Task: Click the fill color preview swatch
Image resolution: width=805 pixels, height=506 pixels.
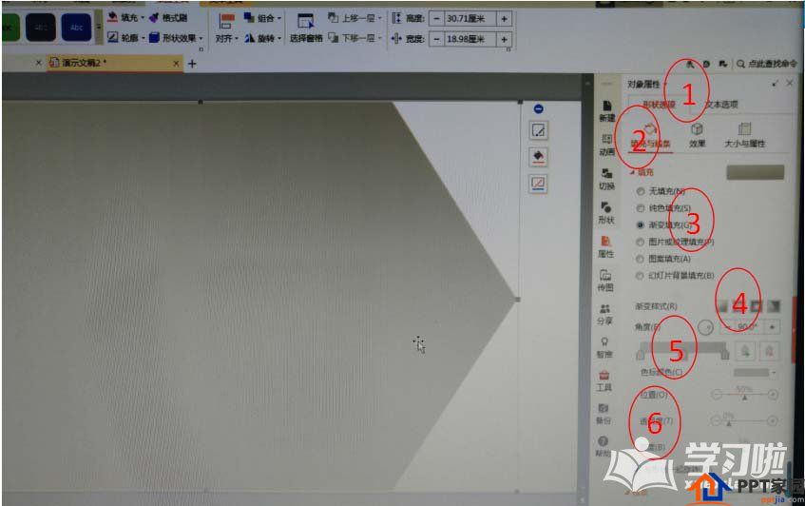Action: 755,172
